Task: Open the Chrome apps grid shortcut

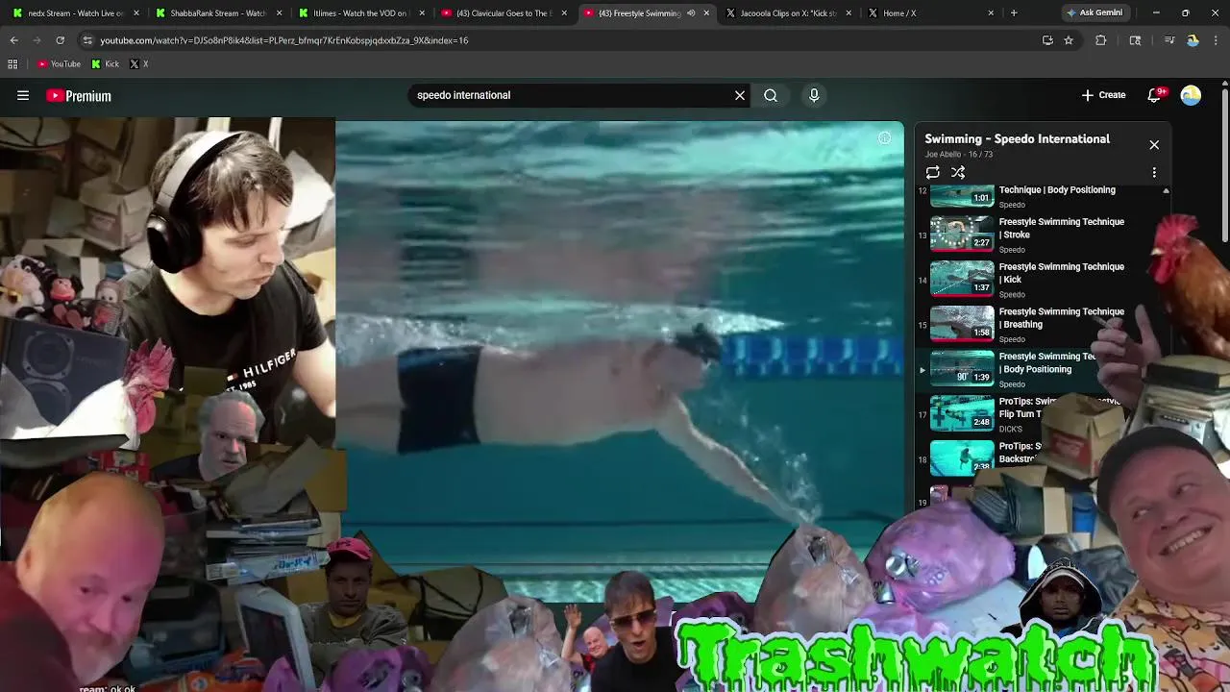Action: 12,64
